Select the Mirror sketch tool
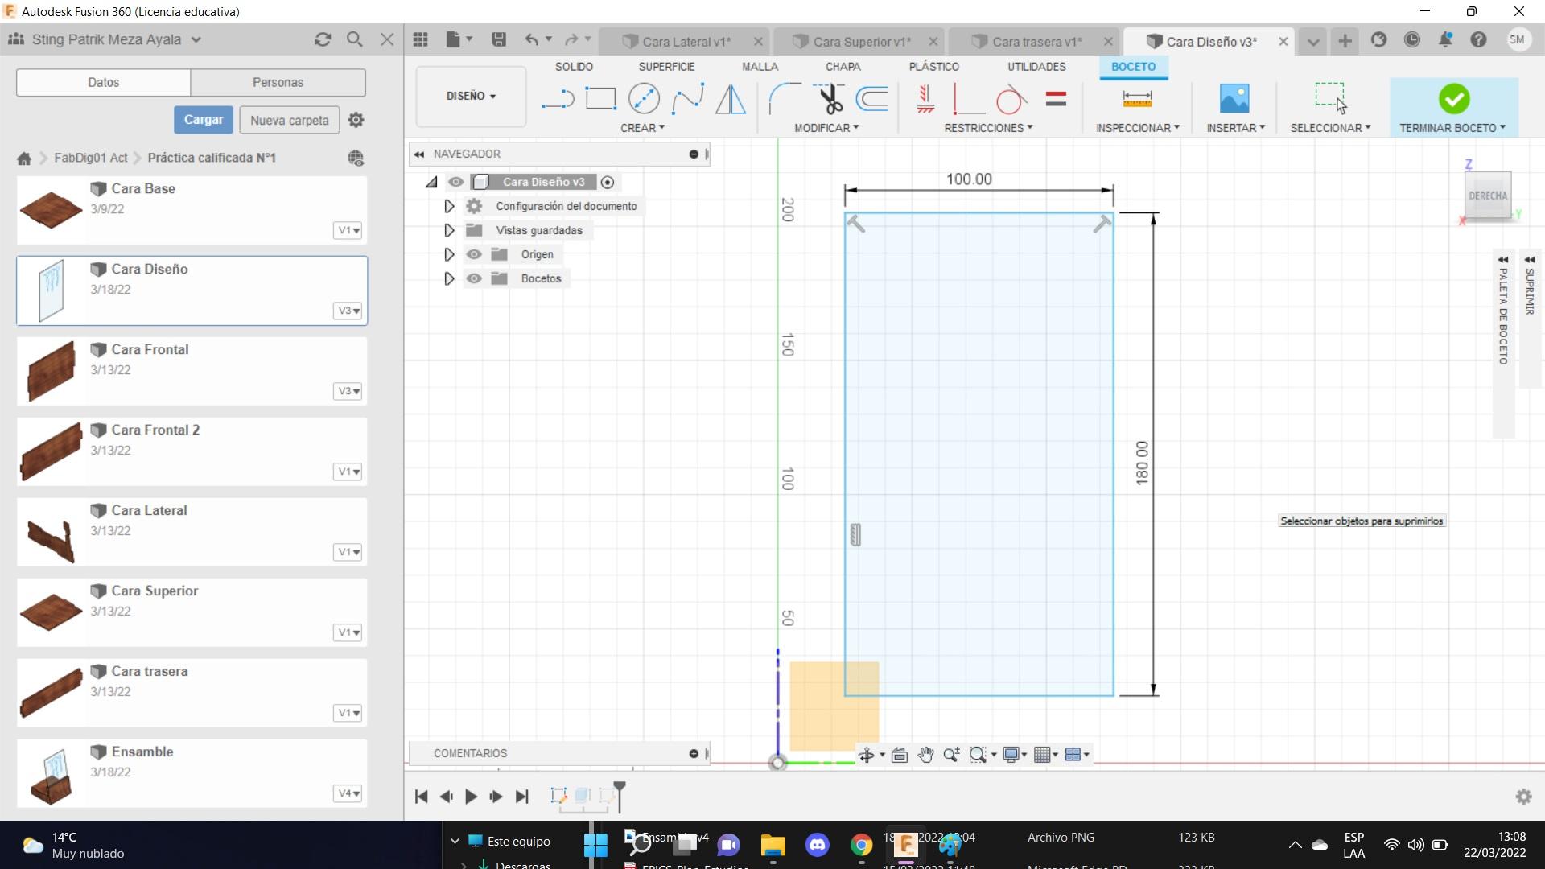Viewport: 1545px width, 869px height. coord(731,99)
